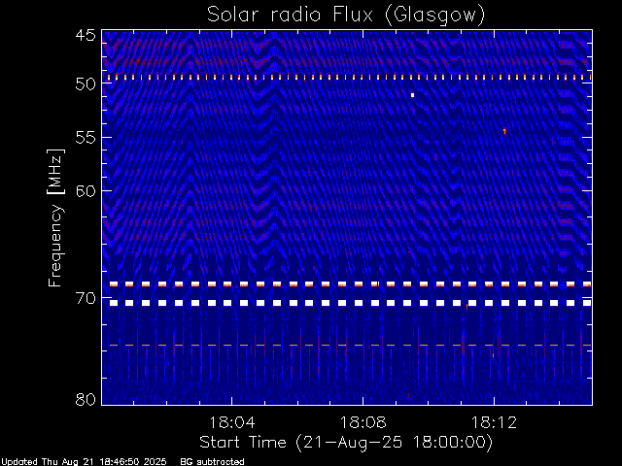The image size is (622, 466).
Task: Click the 'Start Time (21-Aug-25 18:00:00)' label
Action: pos(346,443)
